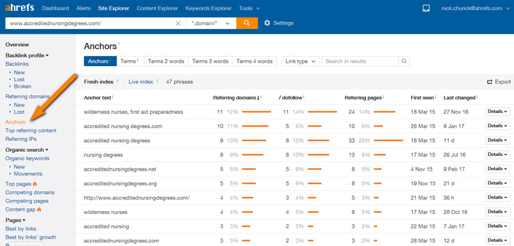
Task: Click info icon next to Anchors heading
Action: pos(119,43)
